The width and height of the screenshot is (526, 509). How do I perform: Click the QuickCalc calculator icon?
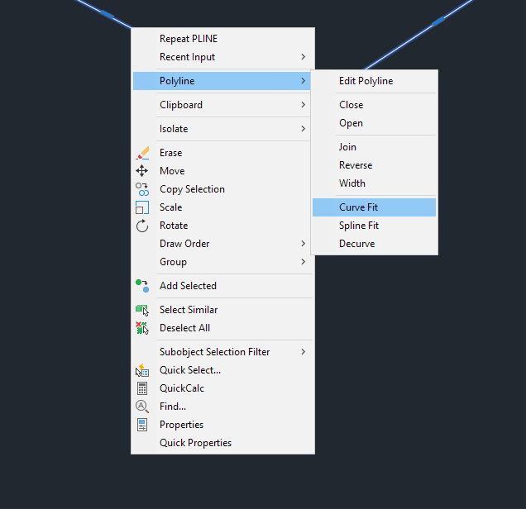(x=142, y=388)
